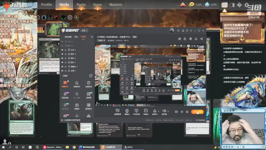Open the 读弹幕 read danmaku tool

click(x=88, y=95)
